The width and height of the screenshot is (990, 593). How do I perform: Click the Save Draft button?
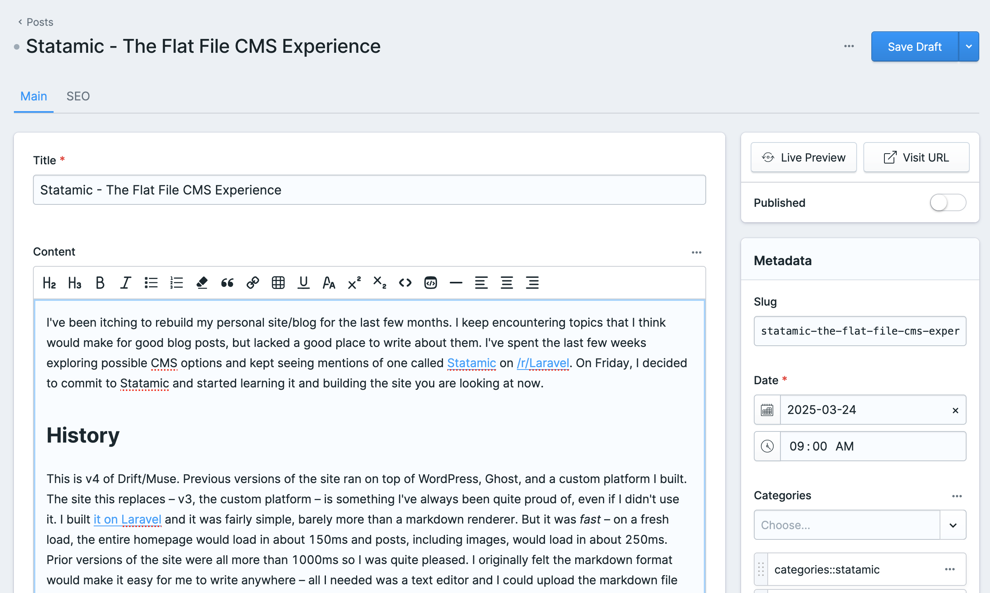coord(915,46)
